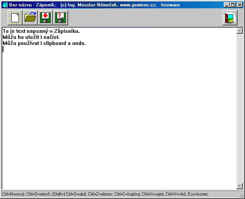245x199 pixels.
Task: Click status bar text 'Esc=konec'
Action: point(198,194)
